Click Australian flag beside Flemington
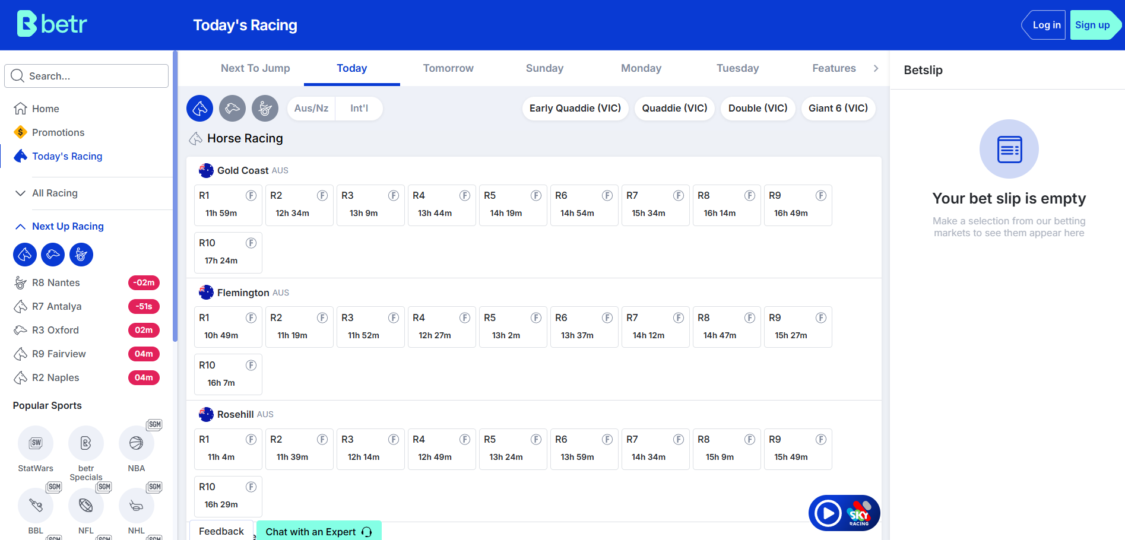The height and width of the screenshot is (540, 1125). (x=206, y=293)
